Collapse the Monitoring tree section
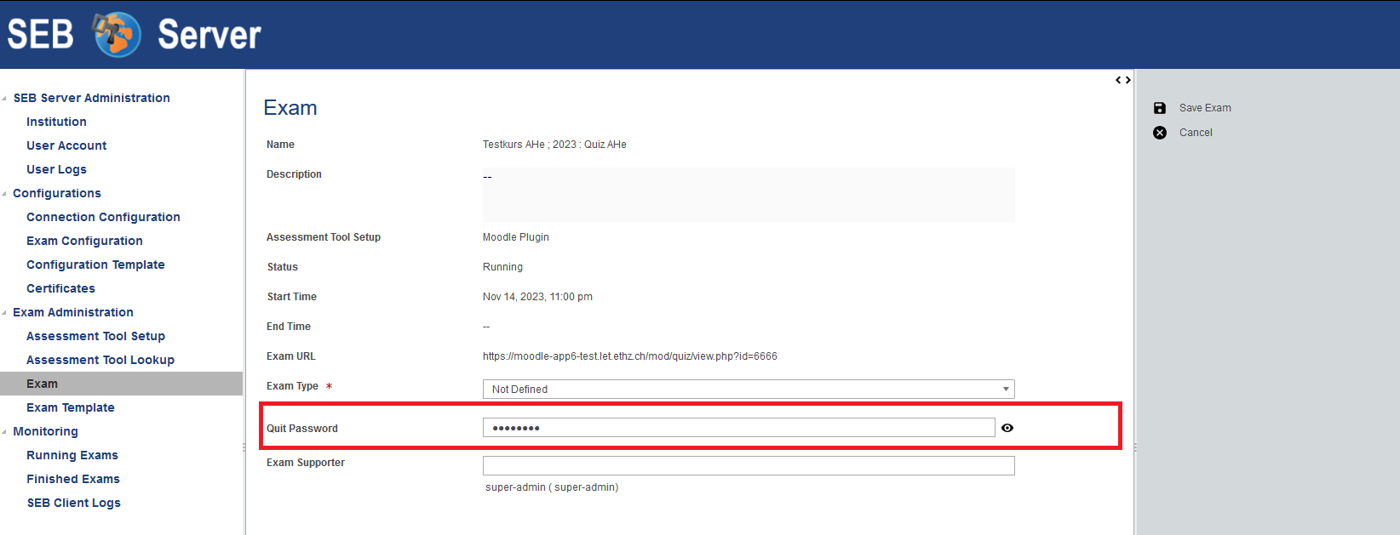 click(5, 432)
